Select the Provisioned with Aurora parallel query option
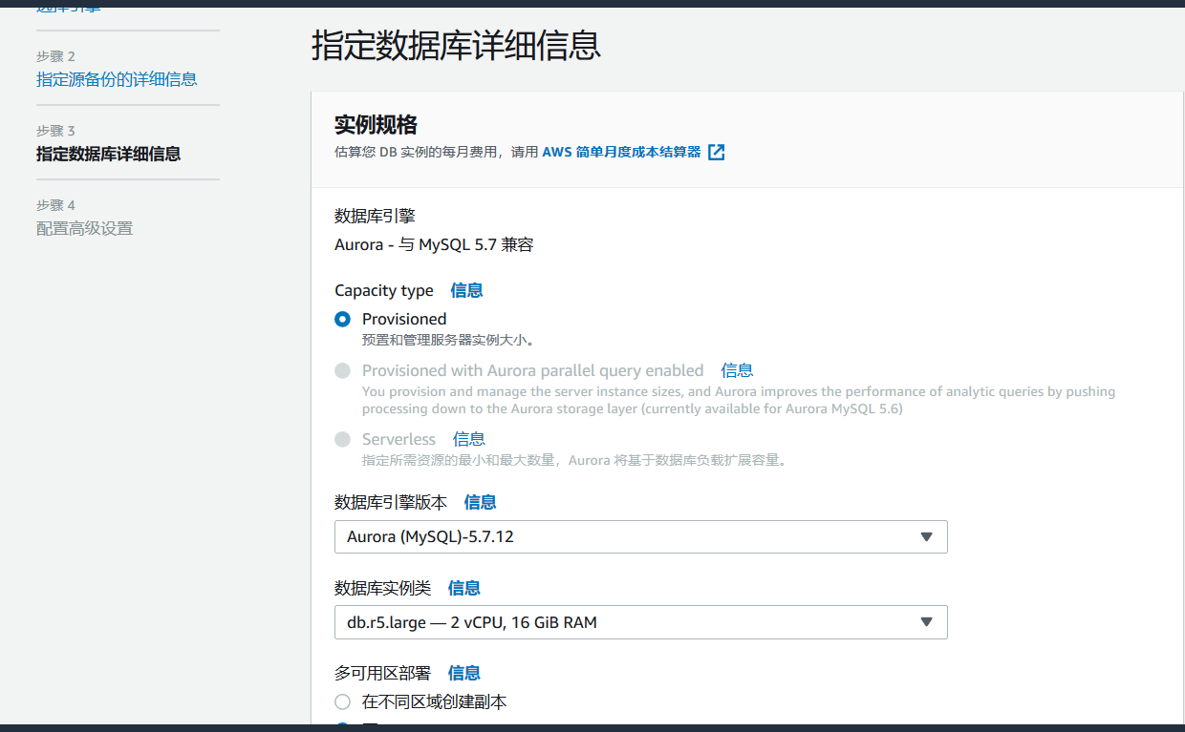Screen dimensions: 1185x732 click(x=342, y=370)
